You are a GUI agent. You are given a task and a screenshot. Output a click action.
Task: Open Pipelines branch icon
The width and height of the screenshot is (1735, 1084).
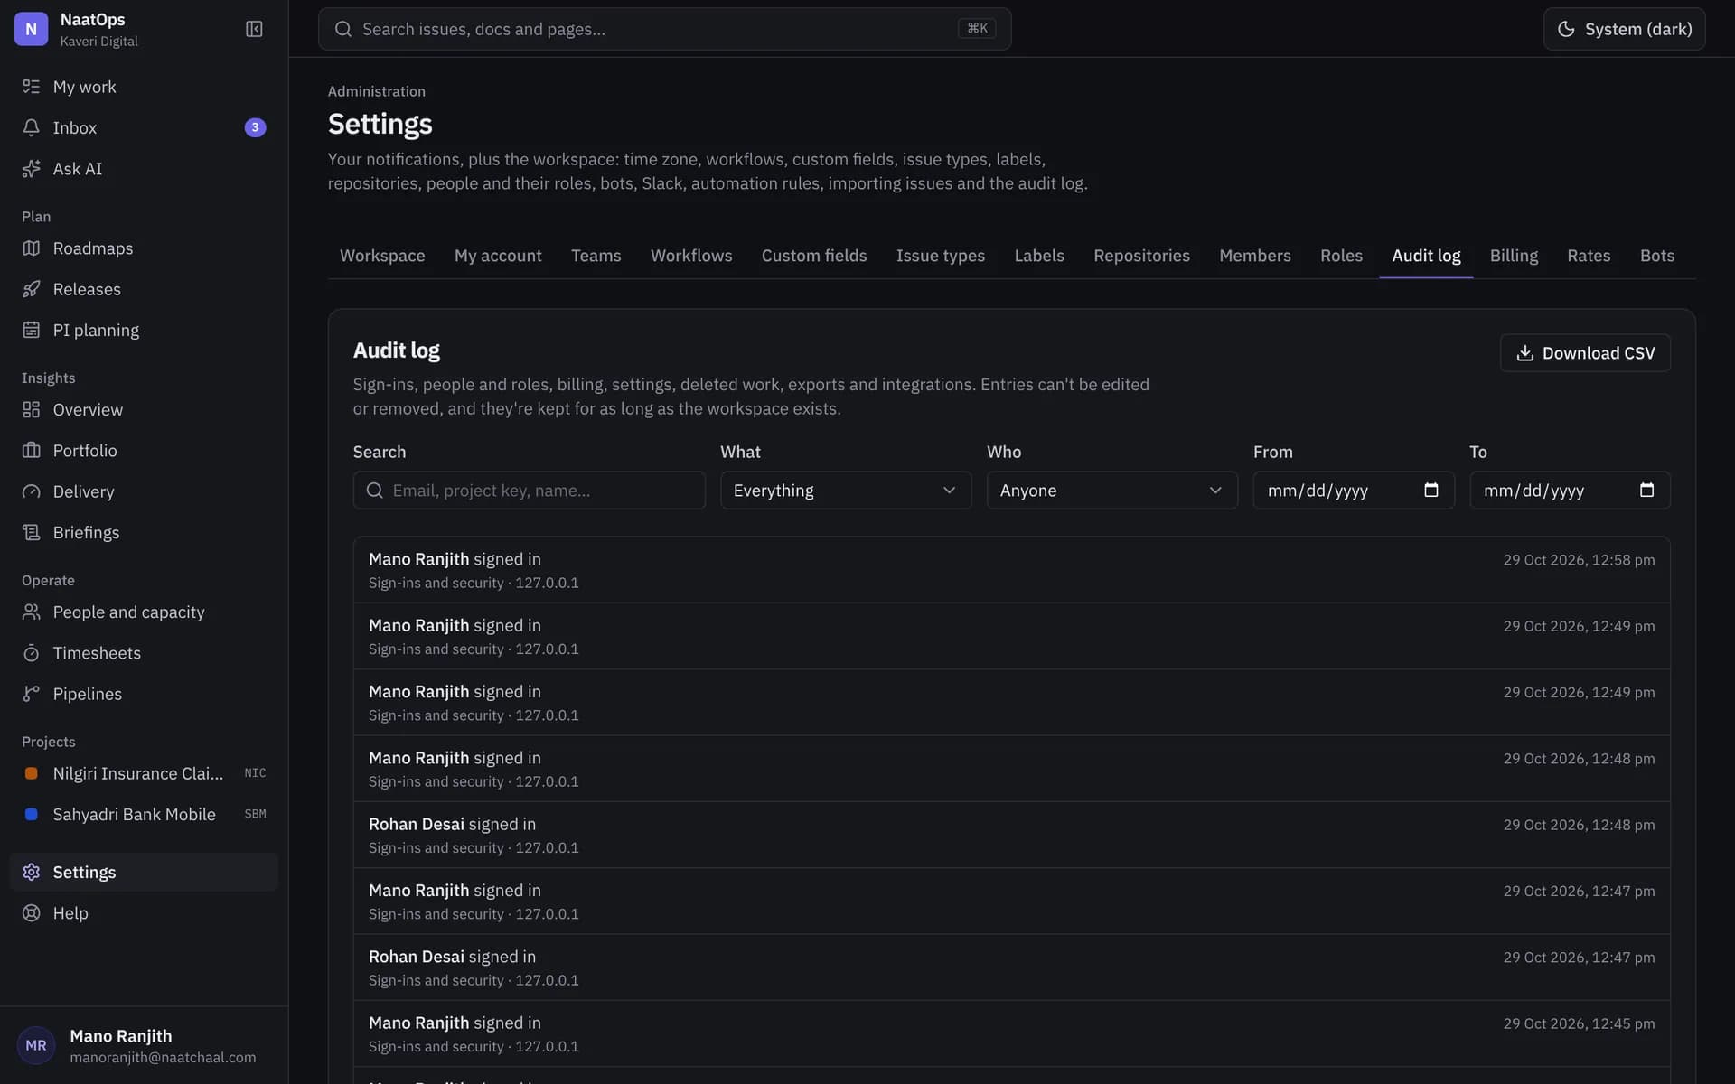(x=32, y=694)
